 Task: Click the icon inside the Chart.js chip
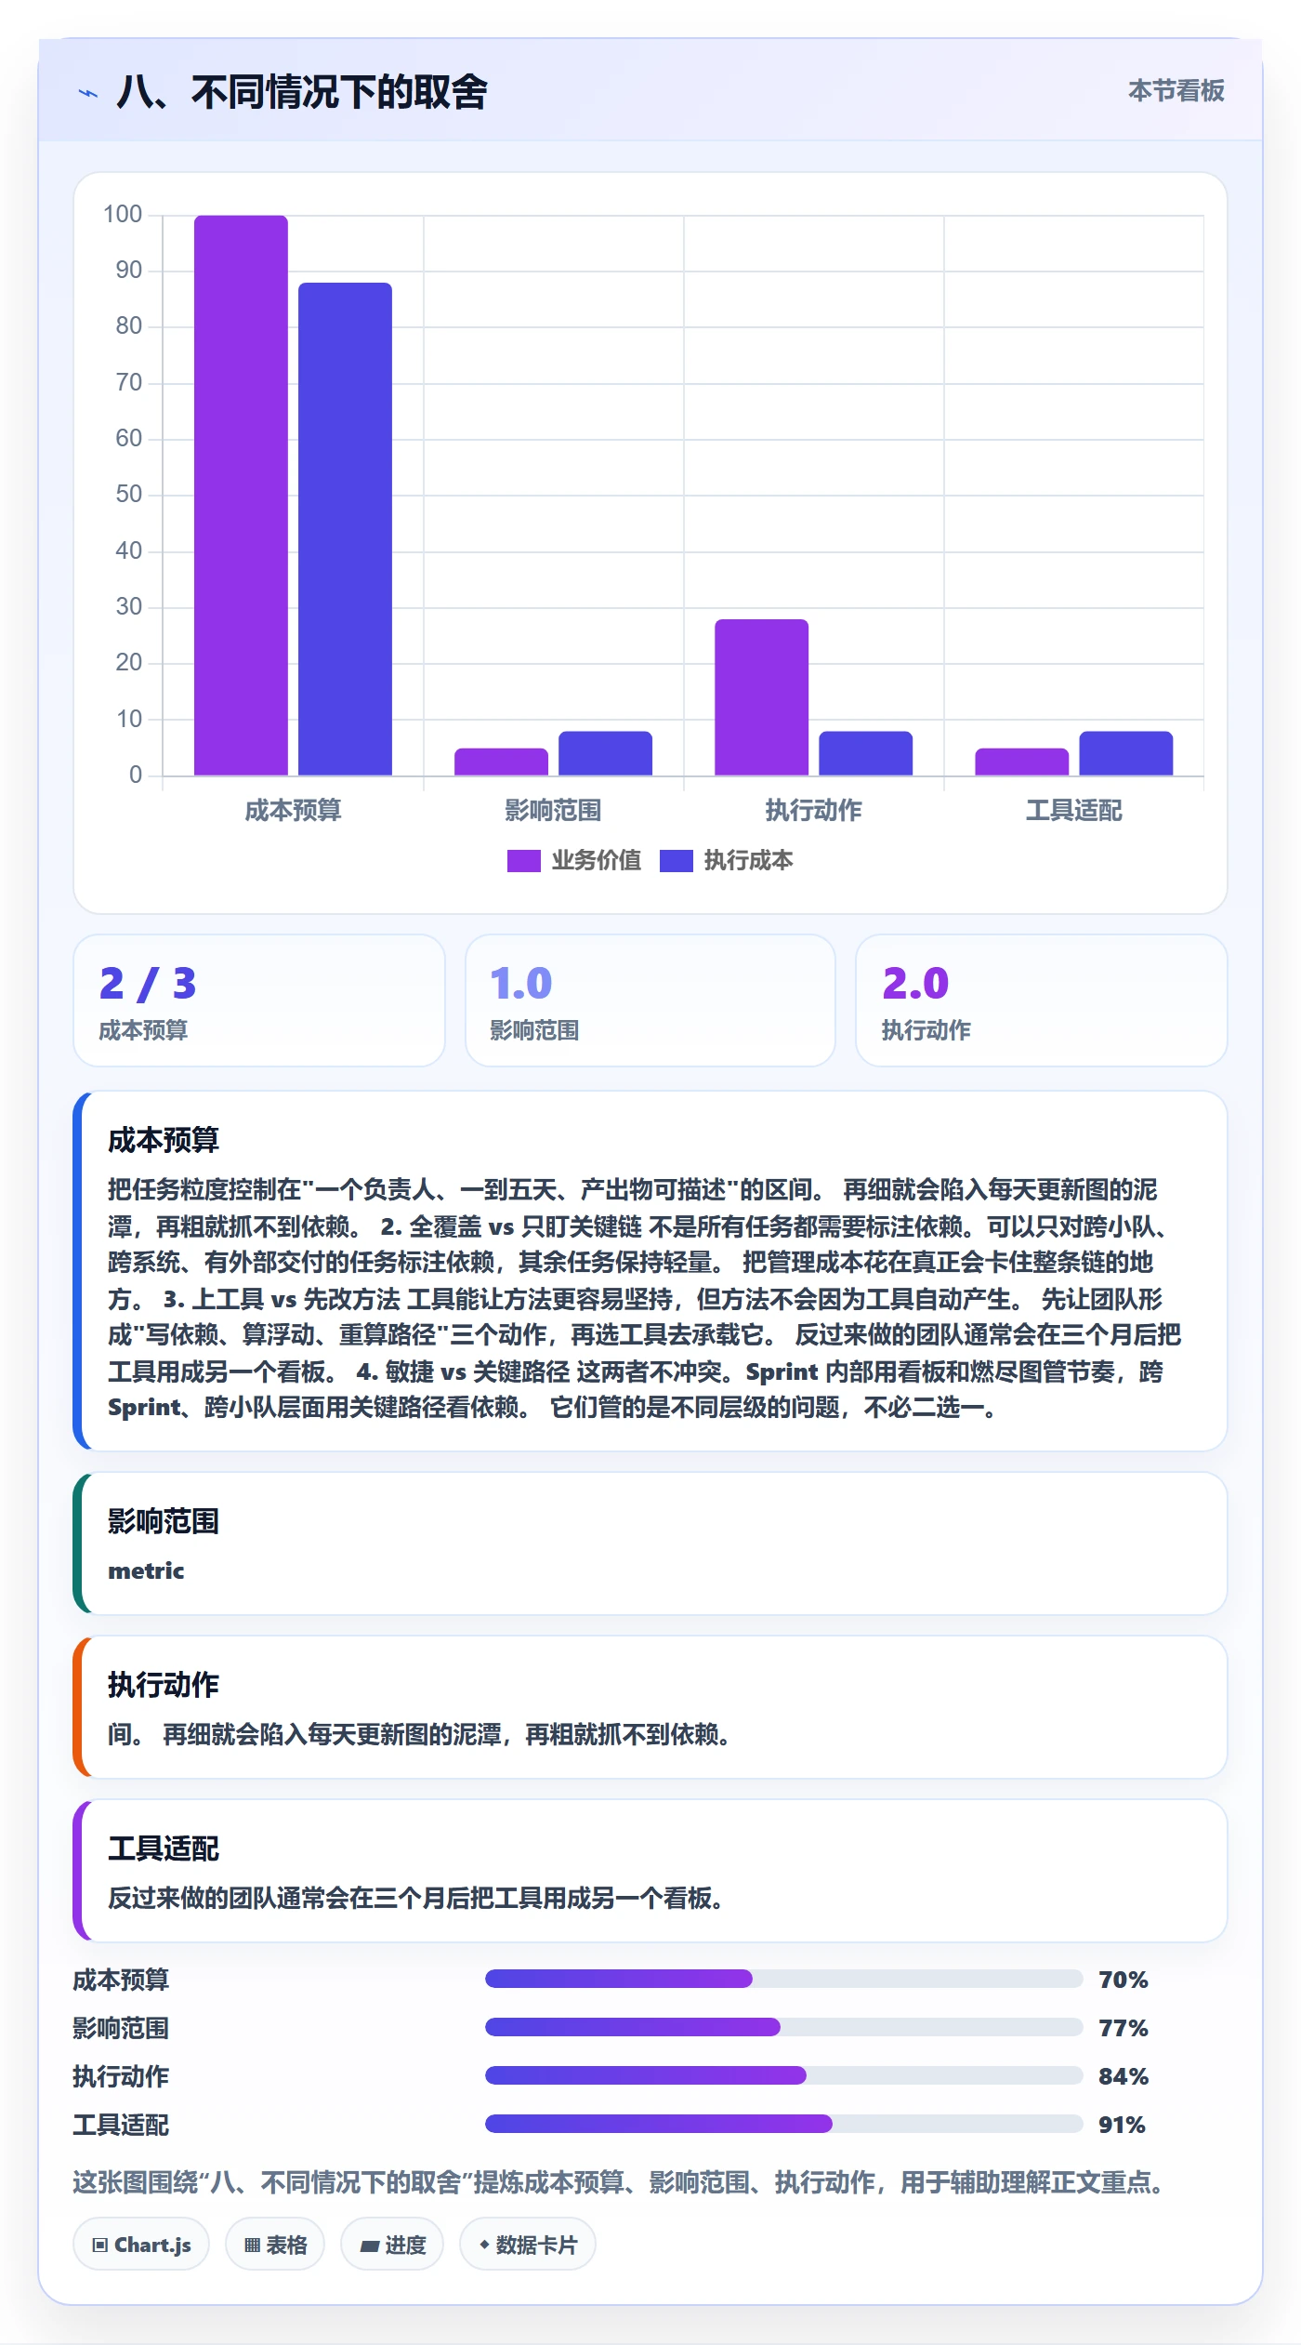(99, 2246)
